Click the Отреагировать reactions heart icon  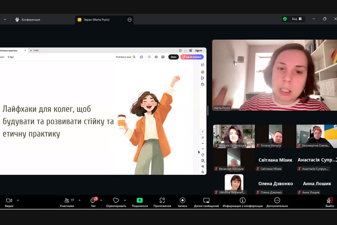tap(116, 201)
